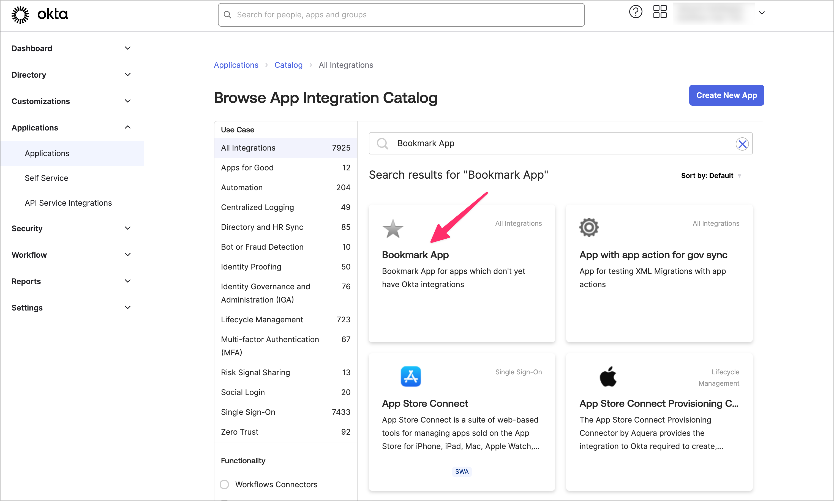Filter by Directory and HR Sync
Screen dimensions: 834x501
click(x=285, y=227)
